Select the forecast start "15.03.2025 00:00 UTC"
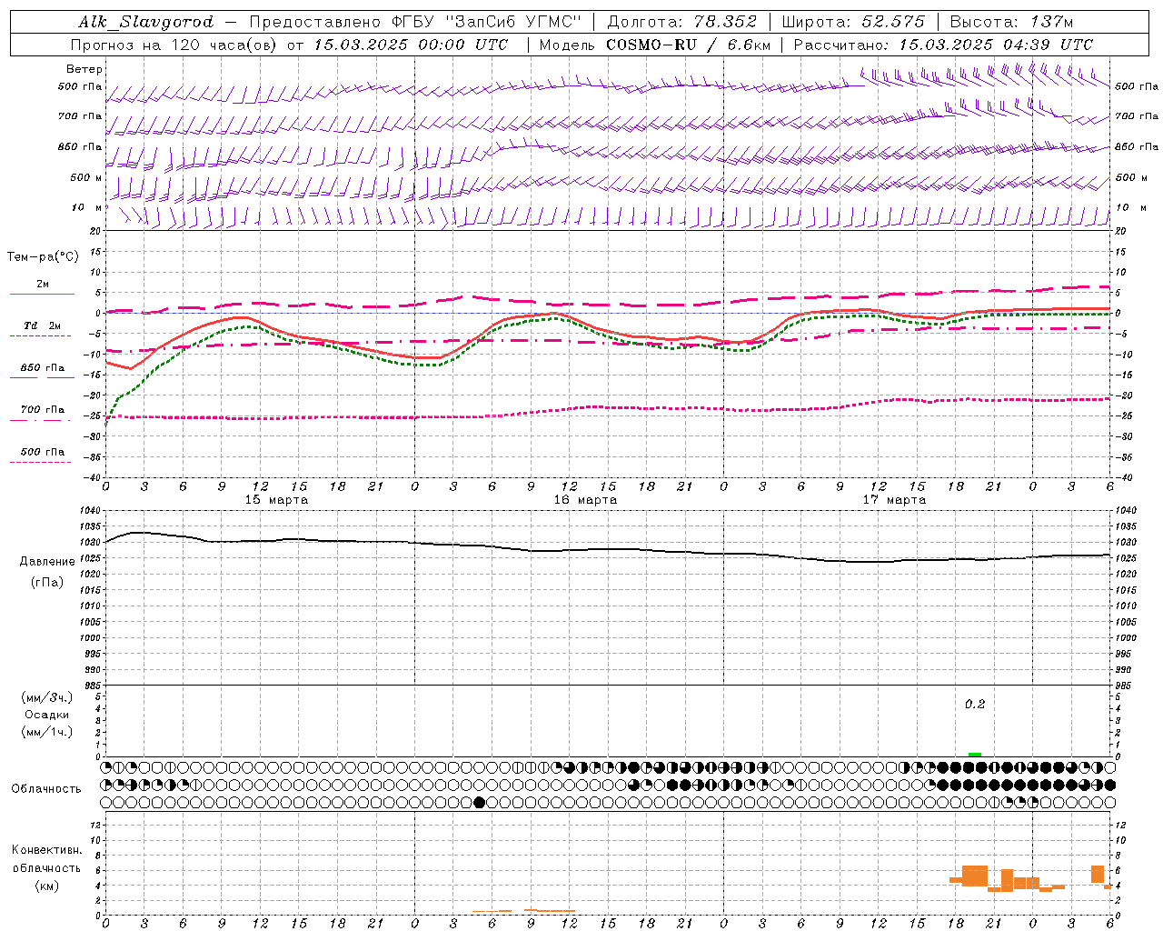 tap(411, 45)
